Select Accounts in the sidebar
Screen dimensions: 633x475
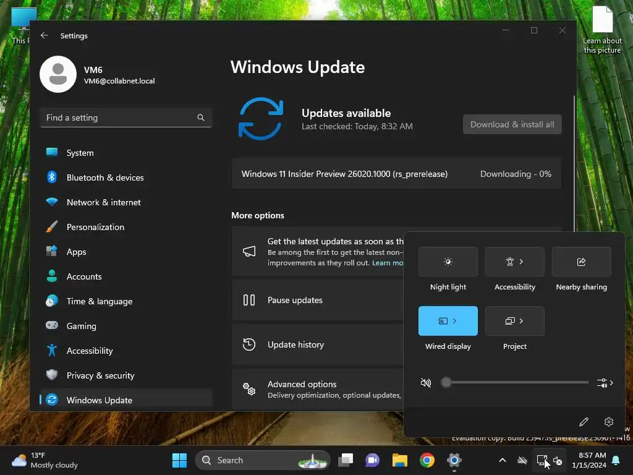click(x=126, y=276)
